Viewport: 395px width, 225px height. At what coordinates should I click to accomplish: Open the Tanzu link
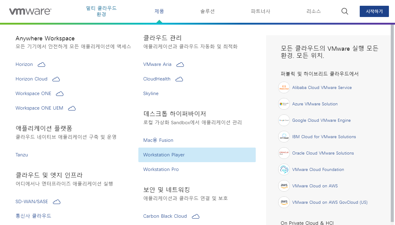[22, 155]
